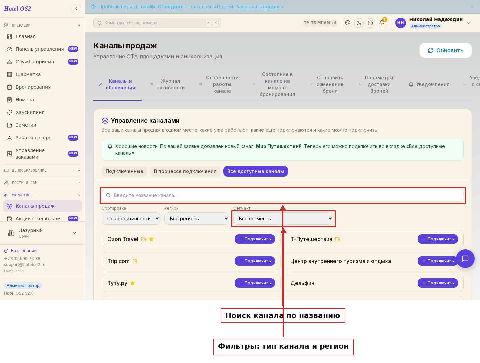
Task: Click the wallet icon next to Ozon Travel
Action: (144, 239)
